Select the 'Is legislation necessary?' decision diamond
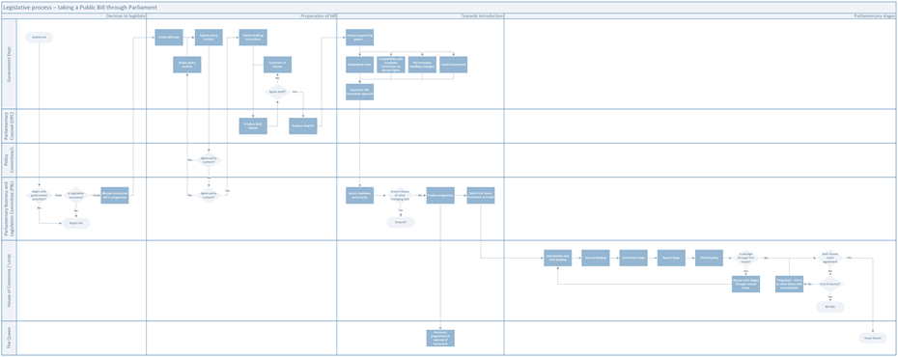The image size is (898, 357). (x=76, y=195)
